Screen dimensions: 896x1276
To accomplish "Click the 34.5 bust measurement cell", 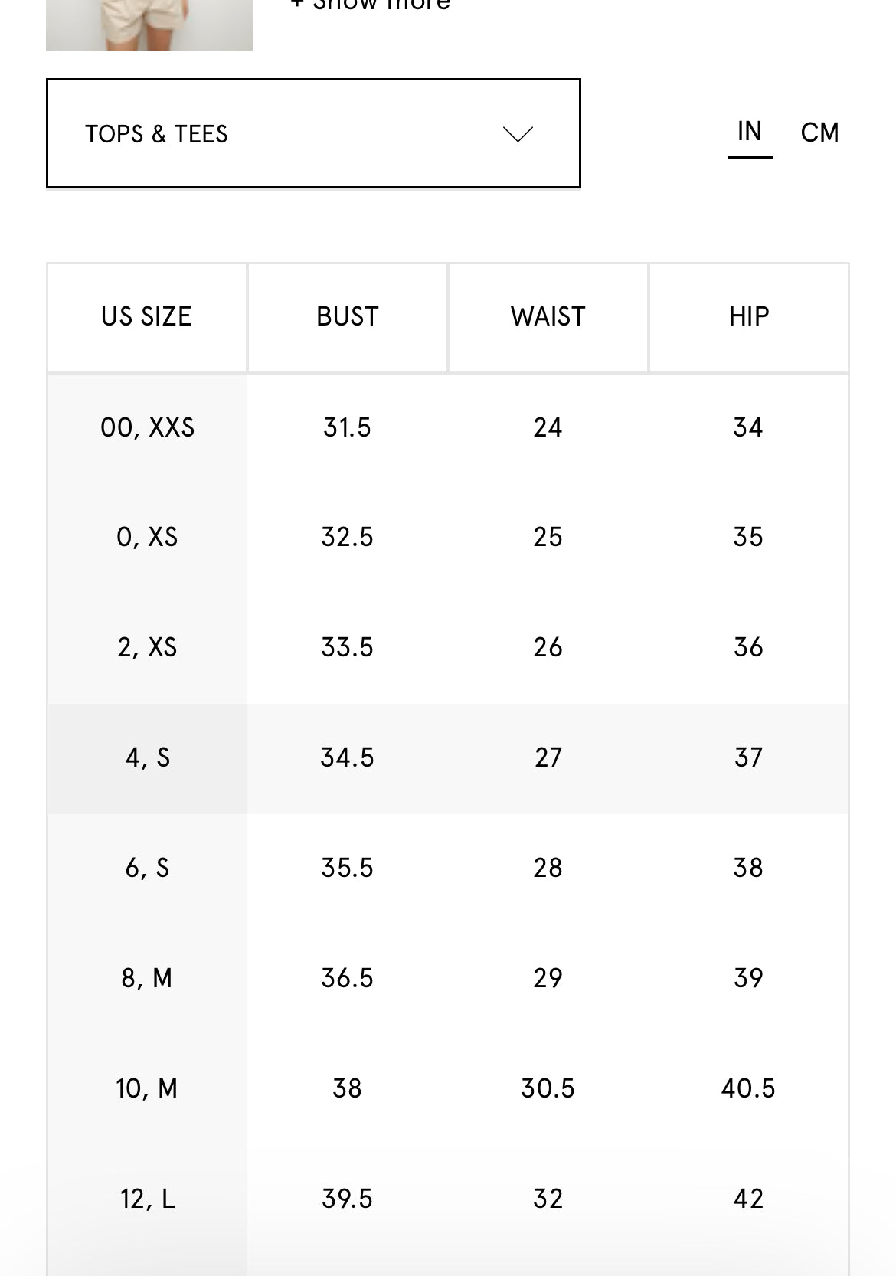I will pos(348,758).
